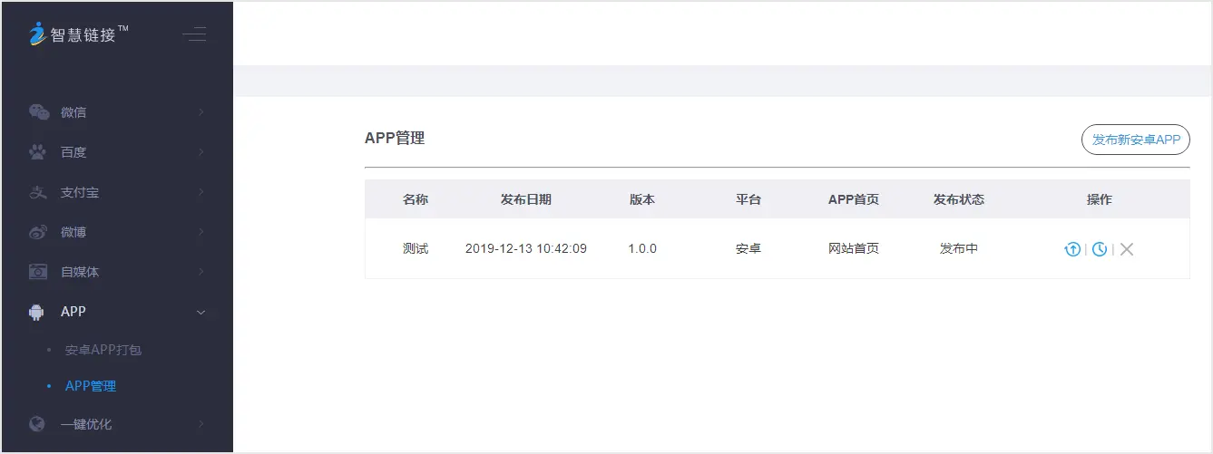Delete the 测试 app with X icon
The height and width of the screenshot is (454, 1213).
pos(1127,249)
